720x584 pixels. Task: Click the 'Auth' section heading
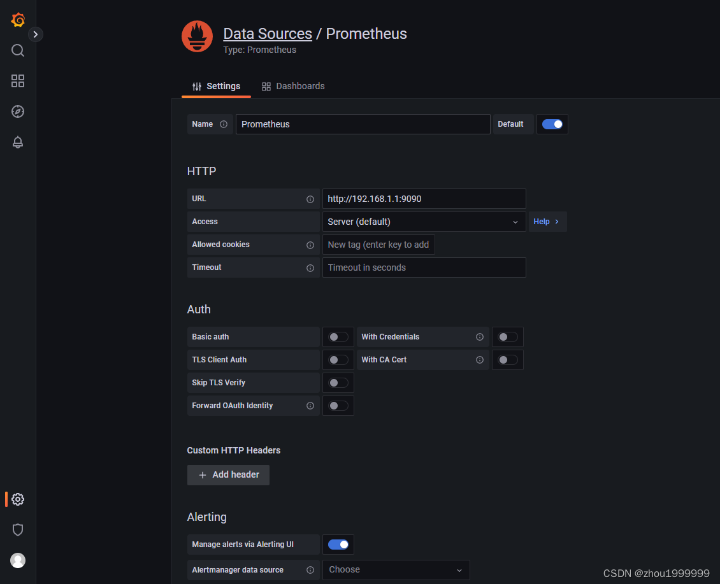[x=198, y=310]
